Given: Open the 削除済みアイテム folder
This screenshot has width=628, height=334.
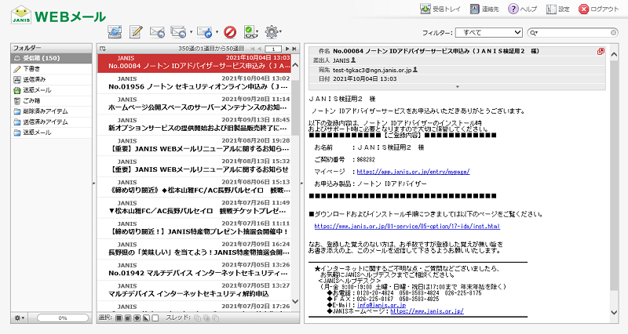Looking at the screenshot, I should (x=51, y=111).
